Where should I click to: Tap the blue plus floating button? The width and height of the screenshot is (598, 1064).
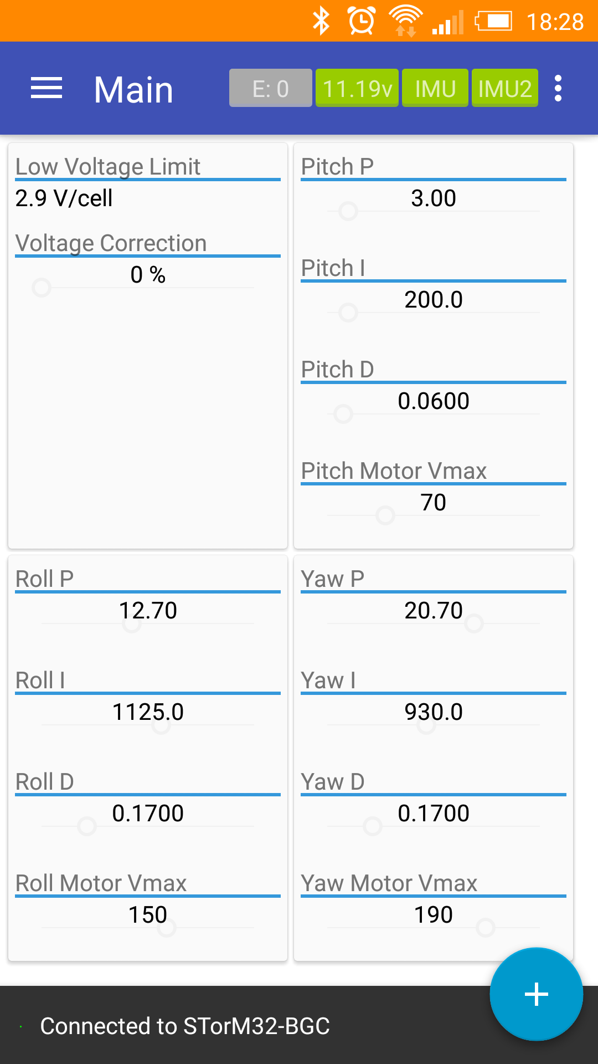pyautogui.click(x=536, y=994)
